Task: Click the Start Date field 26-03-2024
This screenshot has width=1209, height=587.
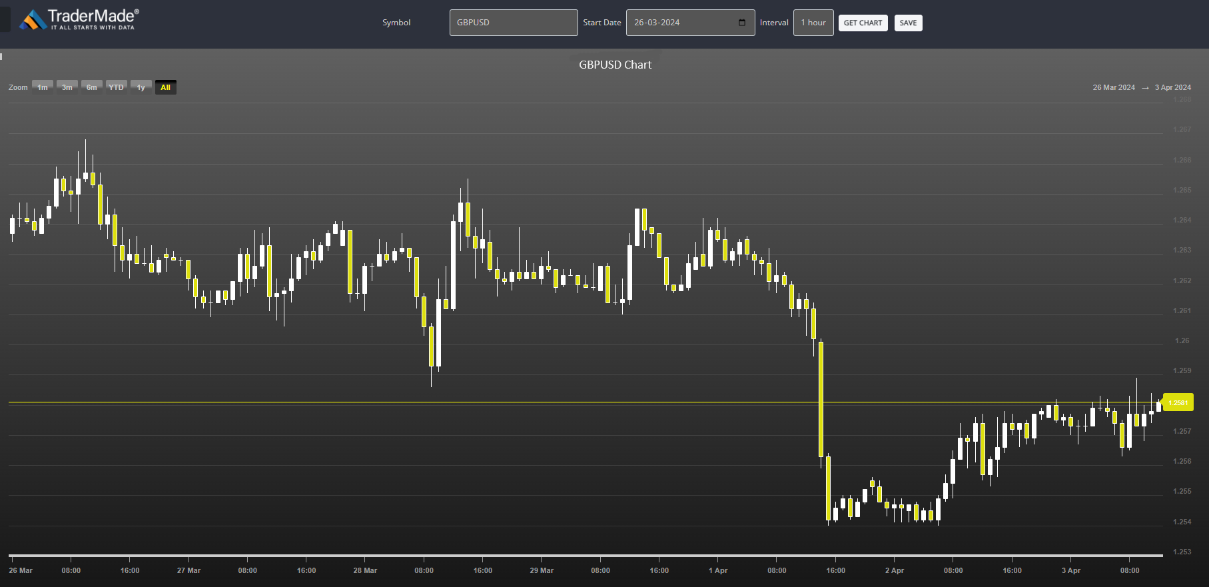Action: [x=690, y=23]
